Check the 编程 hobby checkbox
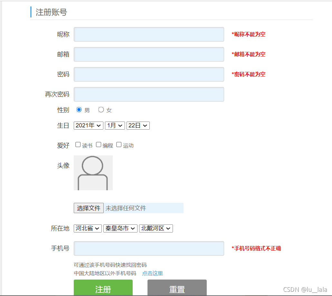Image resolution: width=332 pixels, height=296 pixels. (99, 144)
